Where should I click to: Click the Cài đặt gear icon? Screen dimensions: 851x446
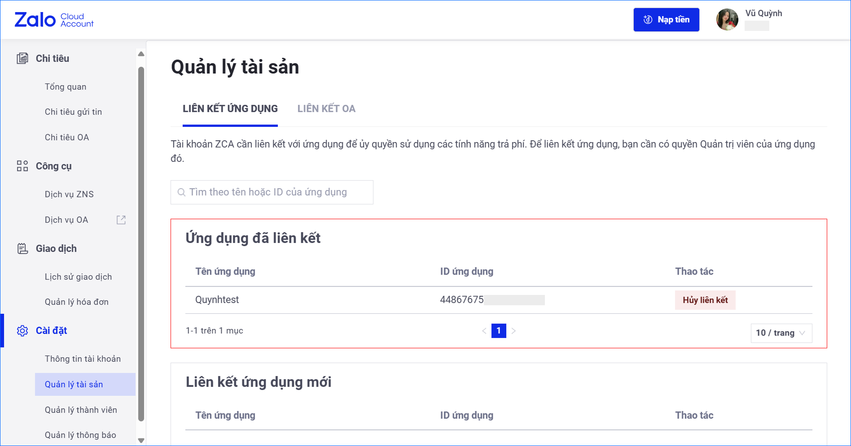[22, 331]
